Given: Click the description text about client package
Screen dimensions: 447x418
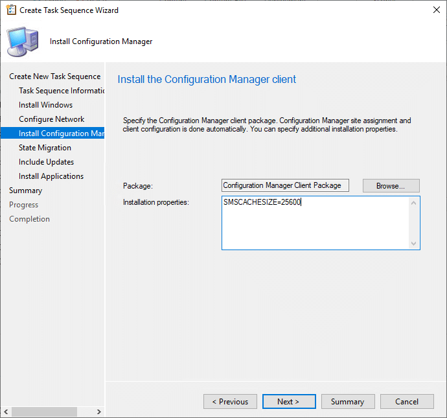Looking at the screenshot, I should [267, 125].
